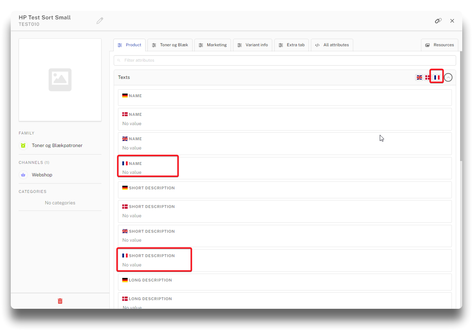Image resolution: width=473 pixels, height=331 pixels.
Task: Click the Filter attributes search field
Action: click(285, 60)
